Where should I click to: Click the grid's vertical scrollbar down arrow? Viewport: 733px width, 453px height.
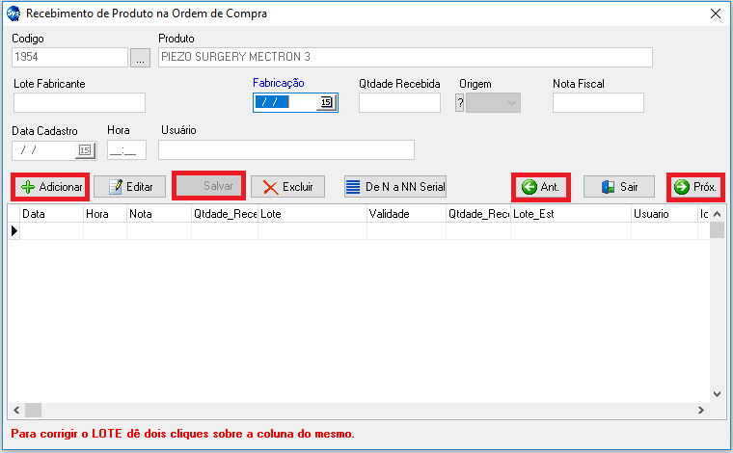tap(717, 394)
